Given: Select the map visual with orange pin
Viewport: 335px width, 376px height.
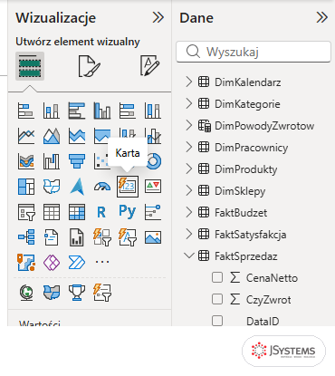Looking at the screenshot, I should [26, 262].
